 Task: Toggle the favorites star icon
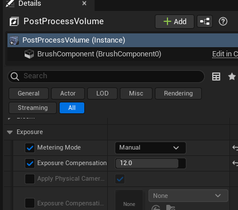(232, 77)
